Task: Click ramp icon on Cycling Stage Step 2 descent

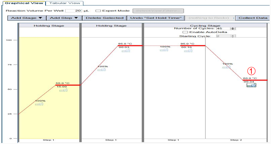Action: [x=227, y=67]
